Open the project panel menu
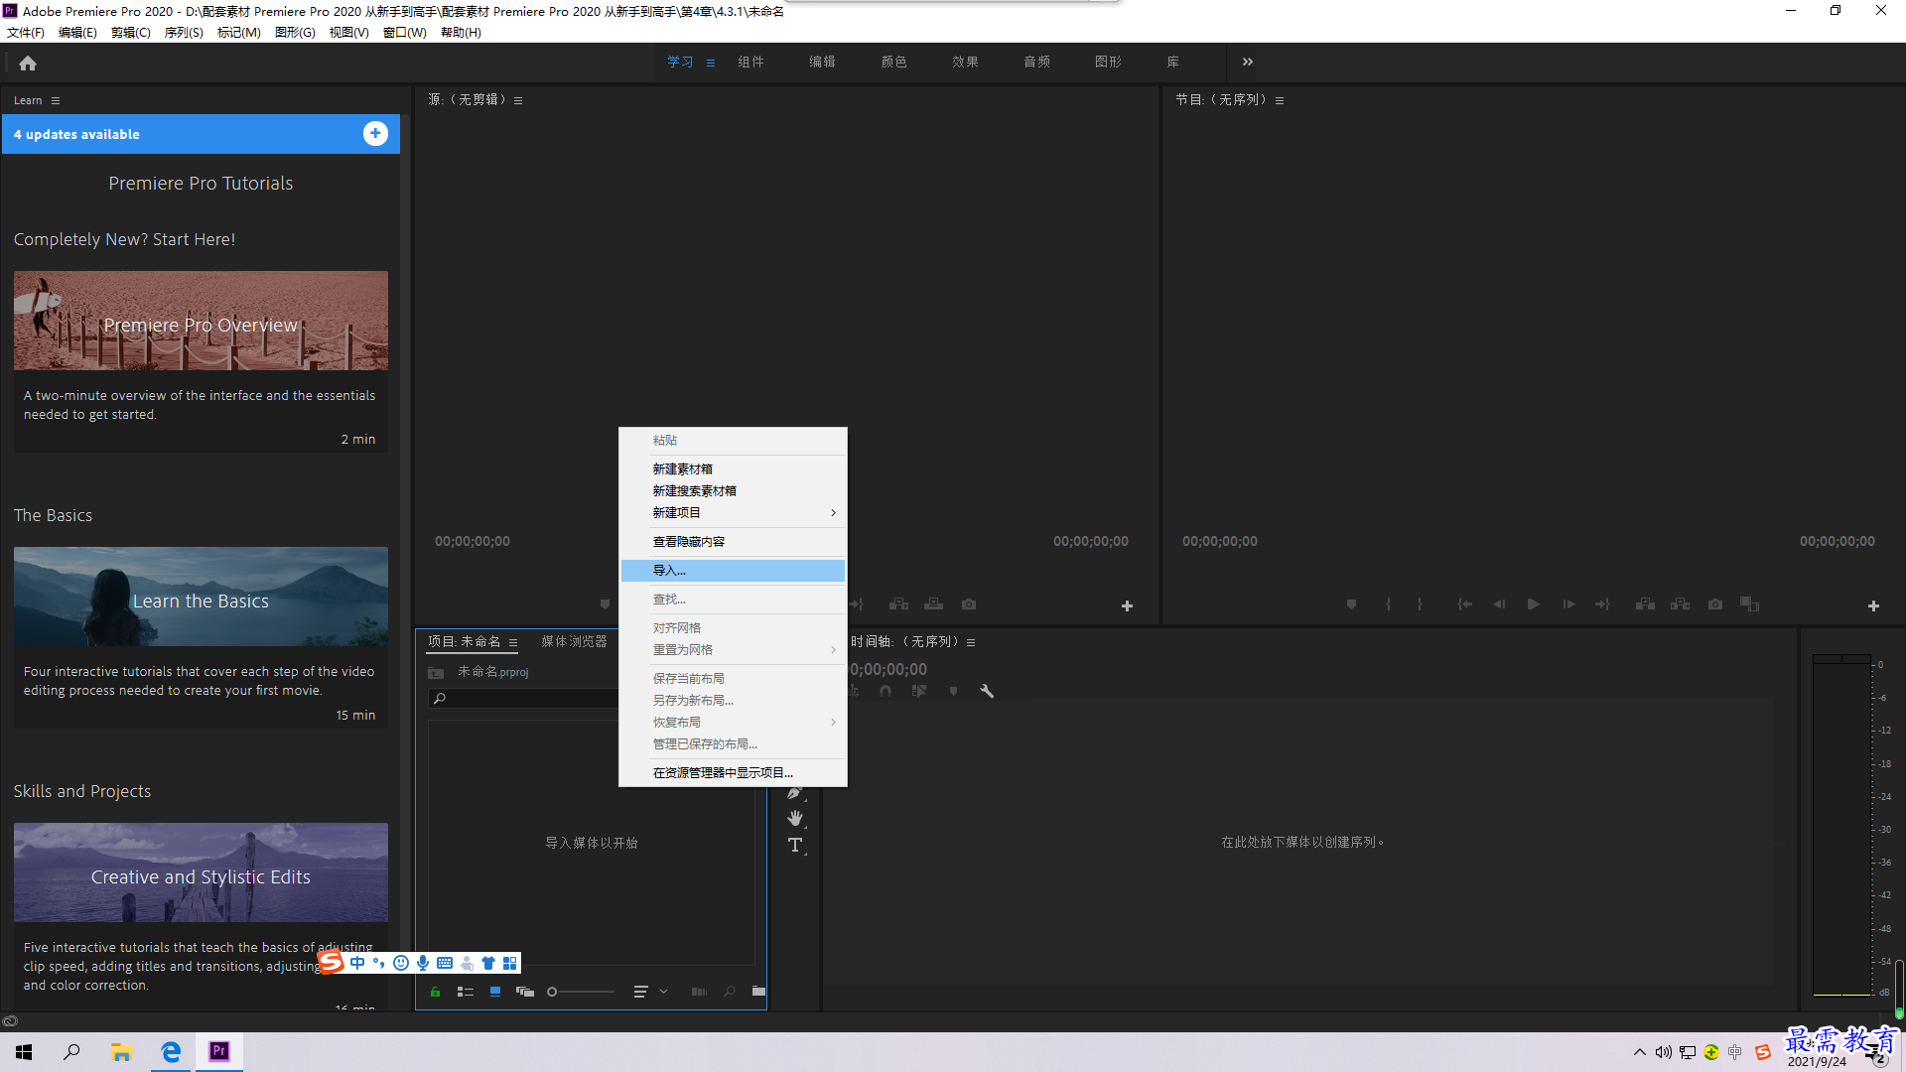This screenshot has width=1906, height=1072. (x=513, y=642)
